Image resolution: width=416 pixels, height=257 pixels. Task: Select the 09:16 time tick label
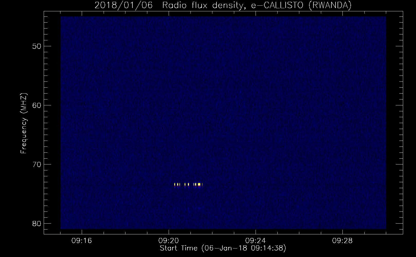[82, 241]
